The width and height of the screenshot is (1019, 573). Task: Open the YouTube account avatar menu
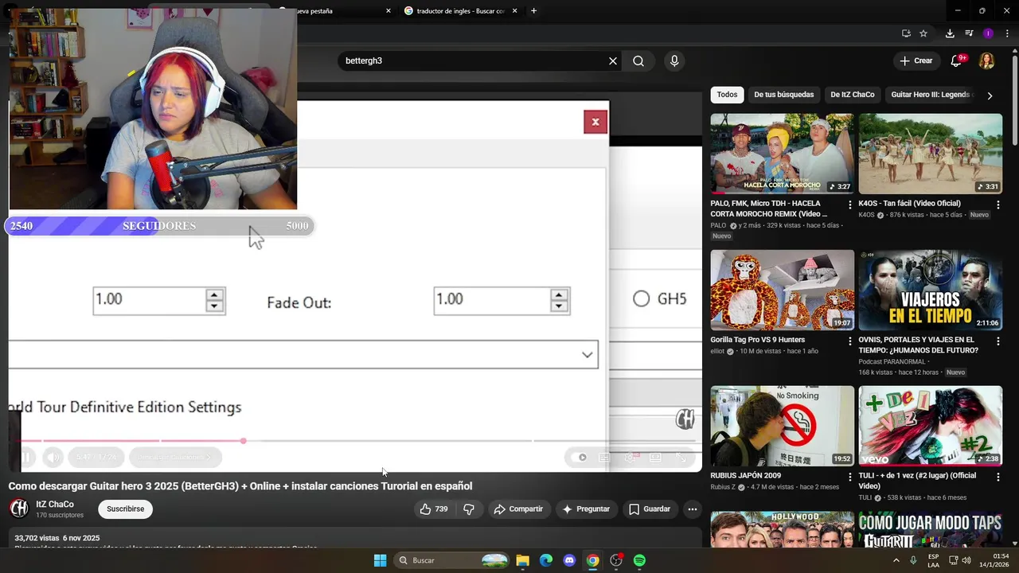986,60
